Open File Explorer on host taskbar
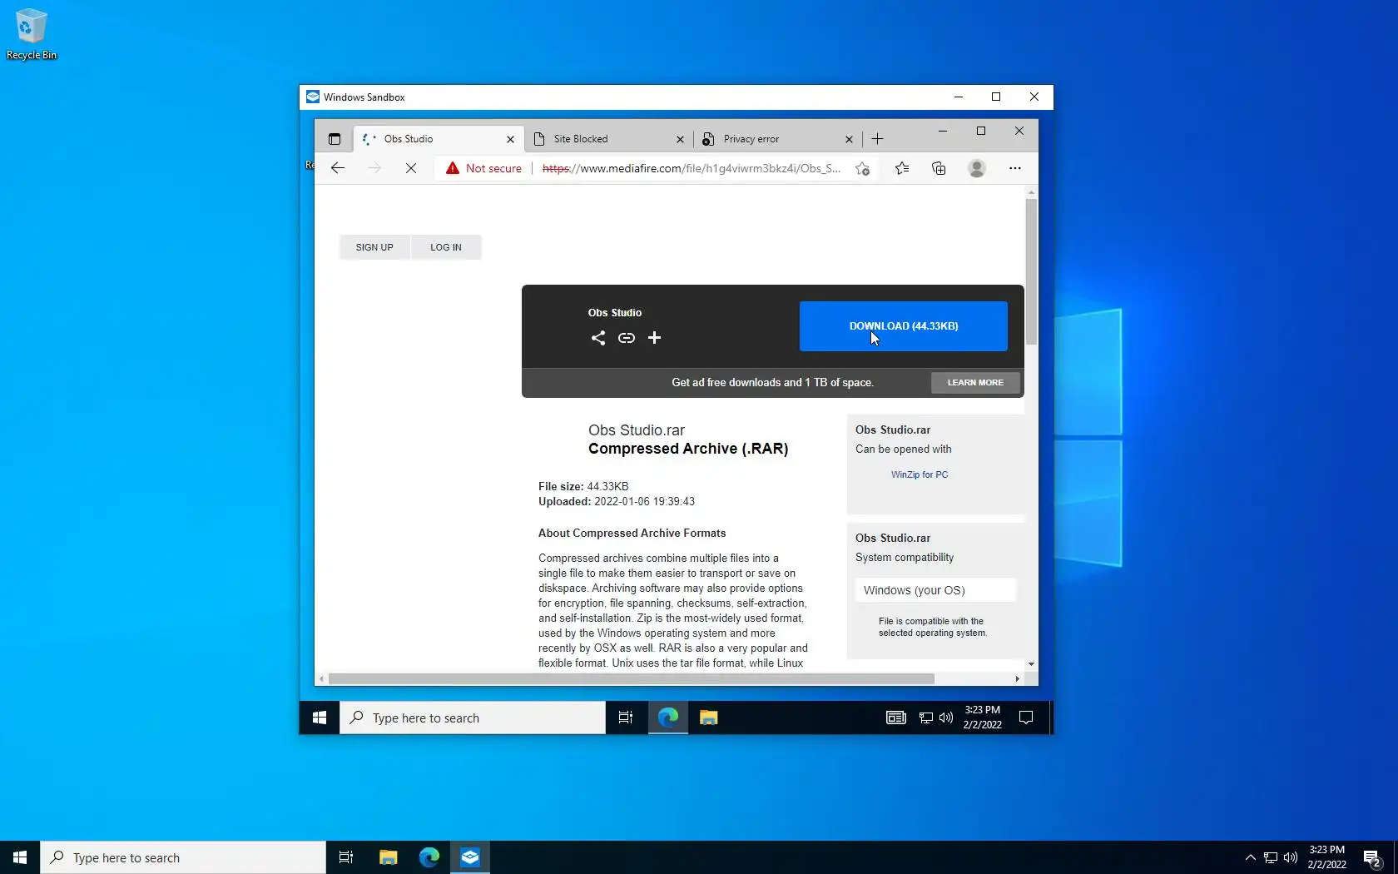 389,857
